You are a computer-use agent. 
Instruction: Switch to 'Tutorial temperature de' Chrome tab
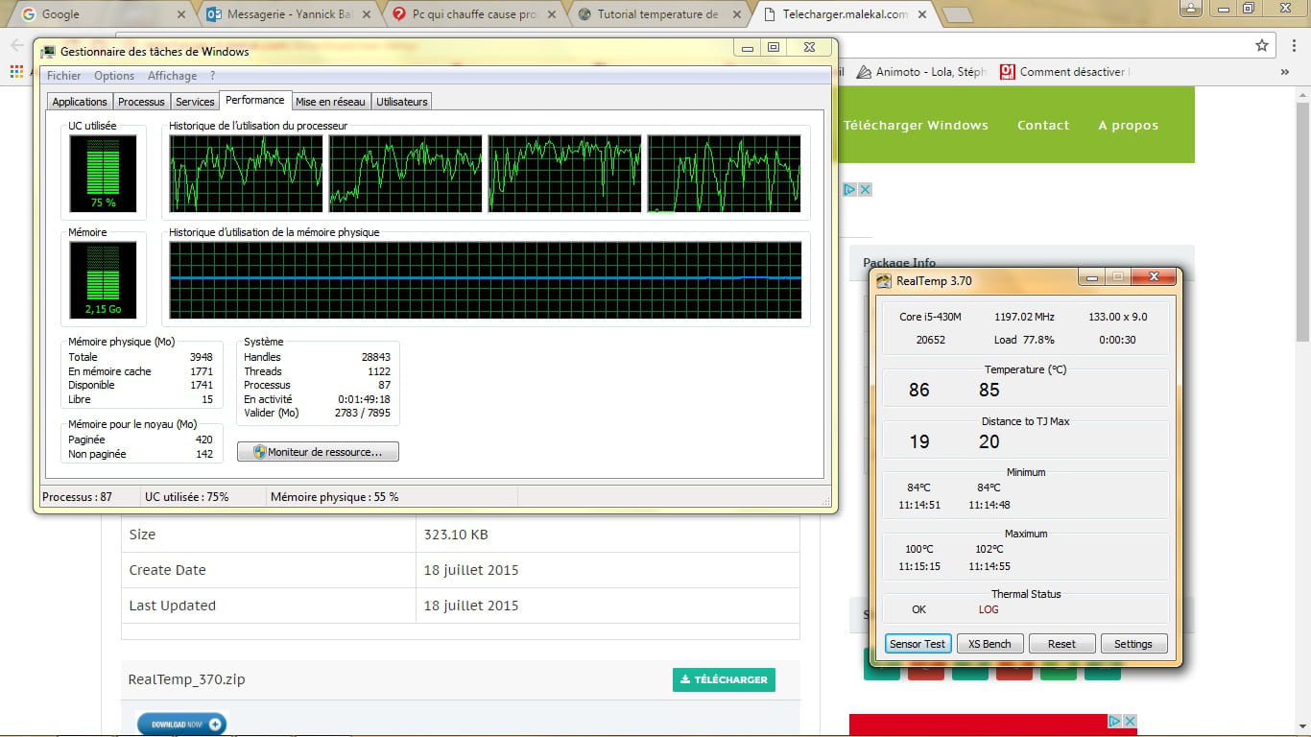(x=658, y=14)
